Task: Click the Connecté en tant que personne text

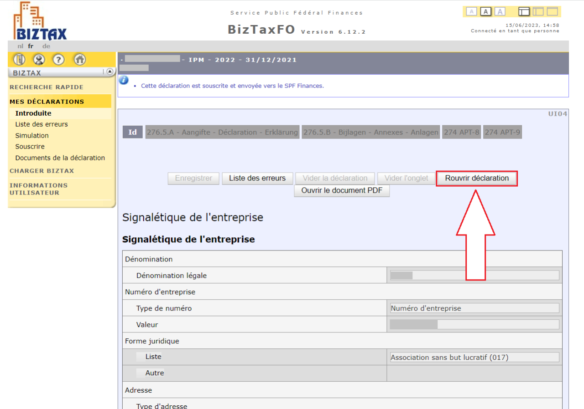Action: [515, 31]
